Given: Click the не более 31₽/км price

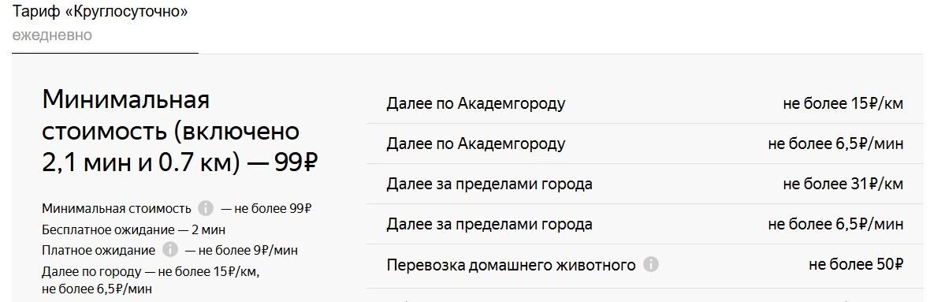Looking at the screenshot, I should click(843, 184).
